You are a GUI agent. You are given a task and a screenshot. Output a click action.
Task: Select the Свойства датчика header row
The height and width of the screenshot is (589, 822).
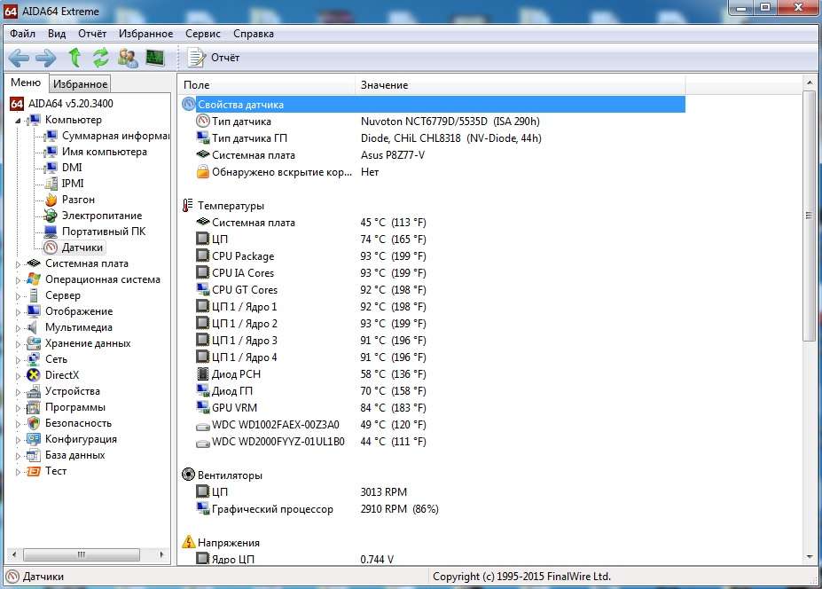(x=433, y=105)
